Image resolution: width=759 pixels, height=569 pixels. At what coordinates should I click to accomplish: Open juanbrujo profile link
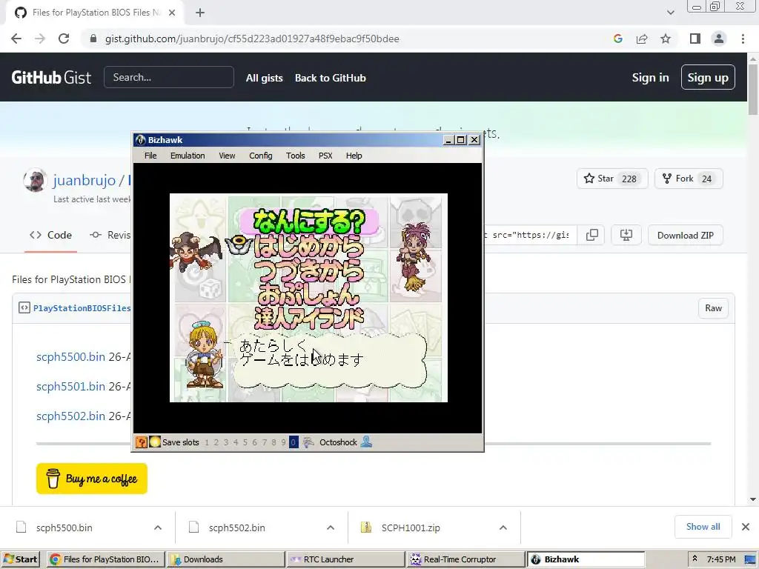(84, 180)
